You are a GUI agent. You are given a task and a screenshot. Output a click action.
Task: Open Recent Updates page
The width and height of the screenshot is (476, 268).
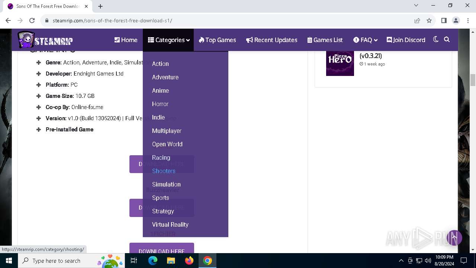271,40
